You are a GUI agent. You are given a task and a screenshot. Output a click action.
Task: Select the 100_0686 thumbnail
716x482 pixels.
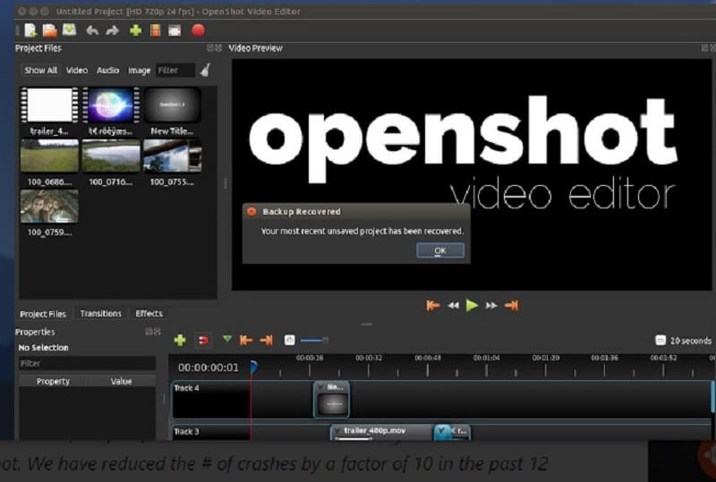coord(49,156)
